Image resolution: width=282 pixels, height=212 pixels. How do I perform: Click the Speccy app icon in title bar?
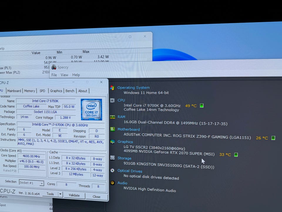click(54, 67)
